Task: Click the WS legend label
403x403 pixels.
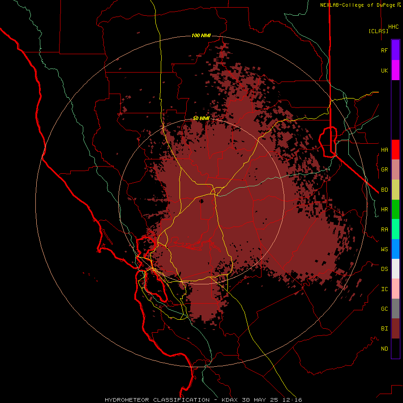Action: coord(384,249)
